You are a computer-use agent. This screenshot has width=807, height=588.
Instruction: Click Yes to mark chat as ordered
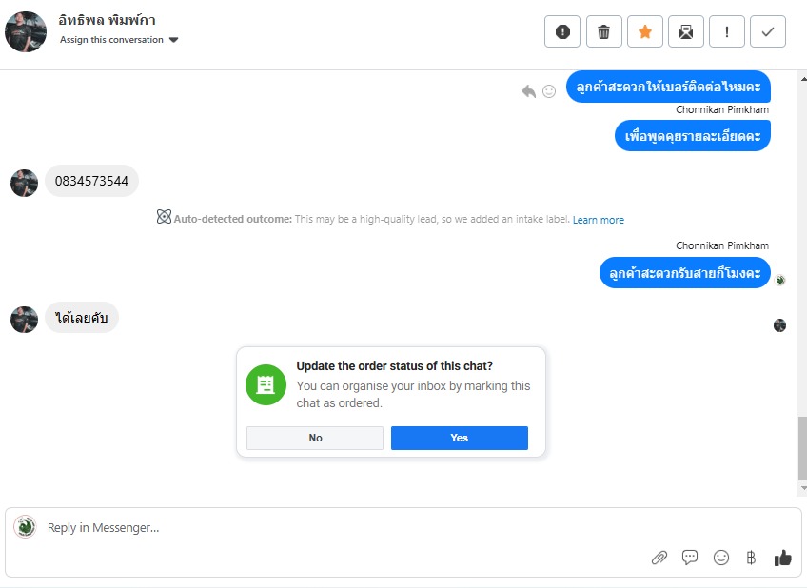pos(459,438)
